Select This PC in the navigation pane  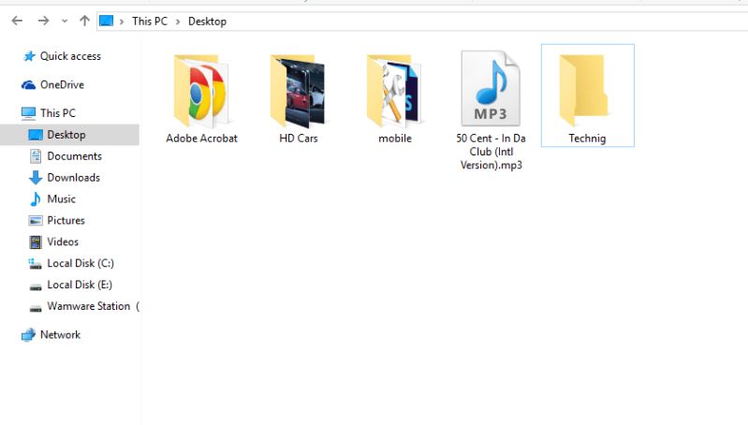(x=58, y=113)
